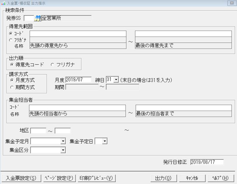Expand the 集金予定月 dropdown

63,141
